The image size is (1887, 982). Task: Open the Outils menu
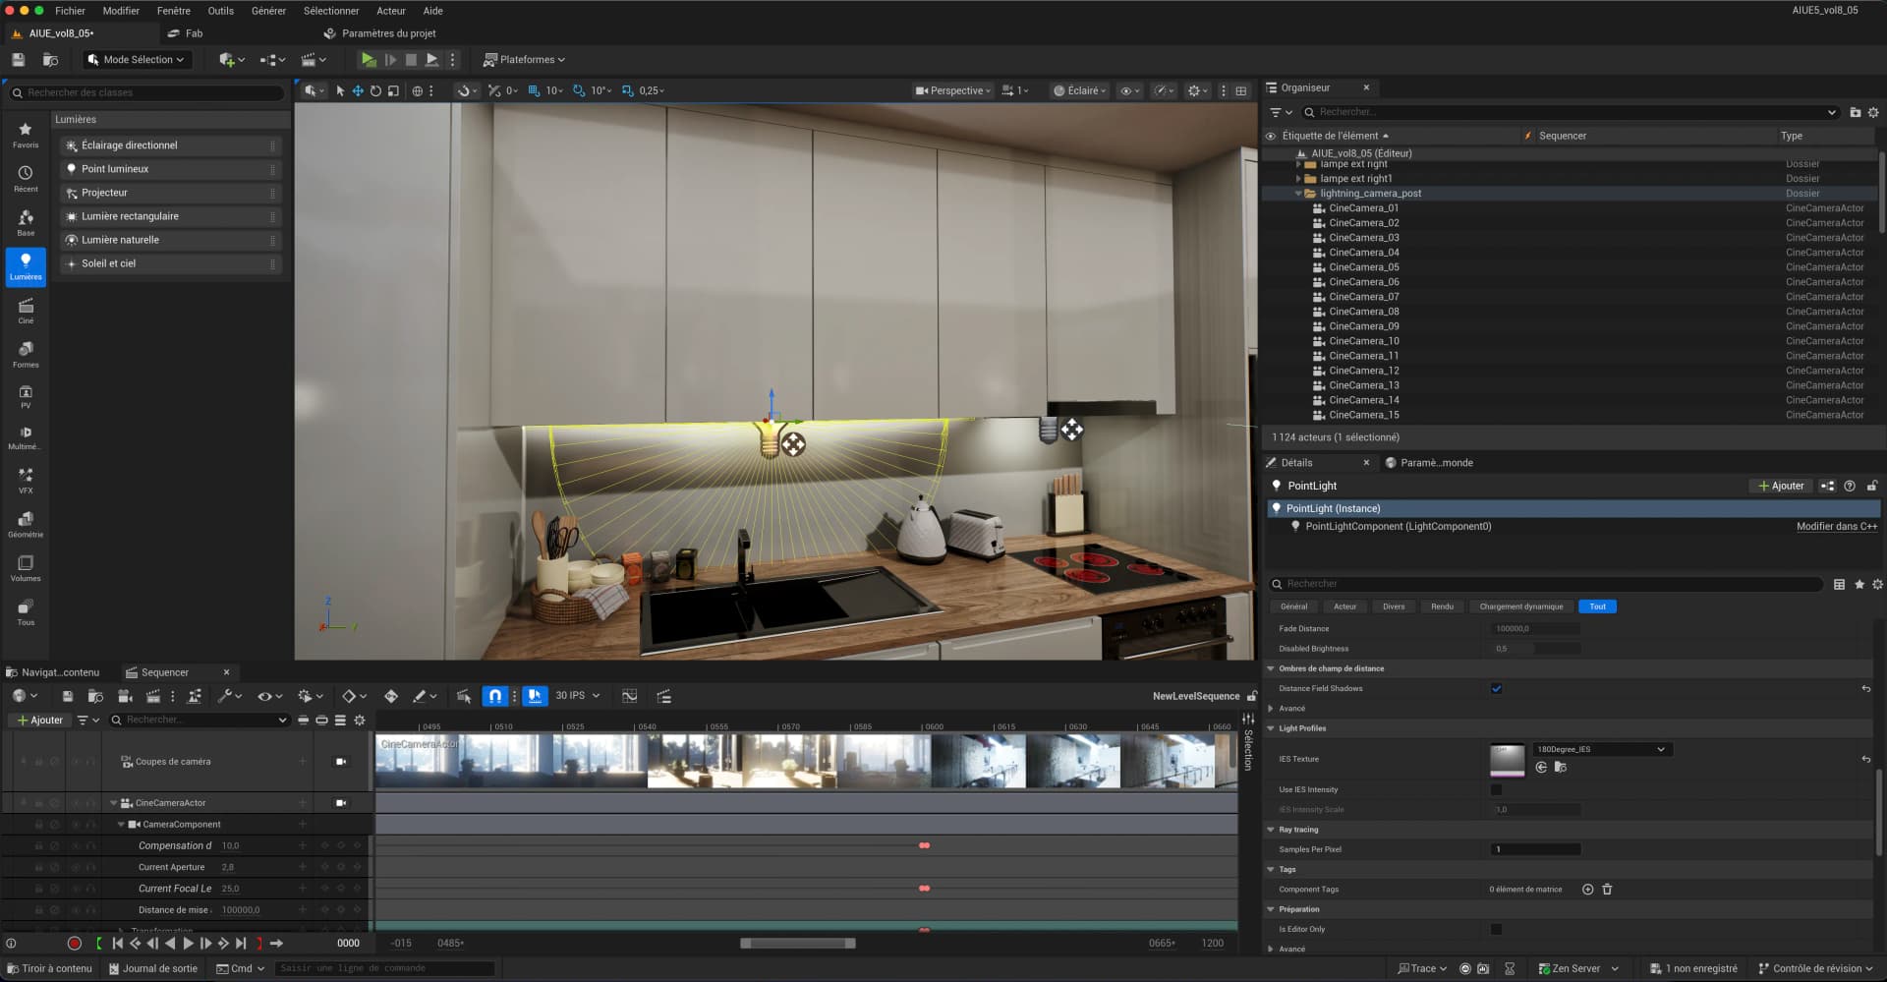220,11
